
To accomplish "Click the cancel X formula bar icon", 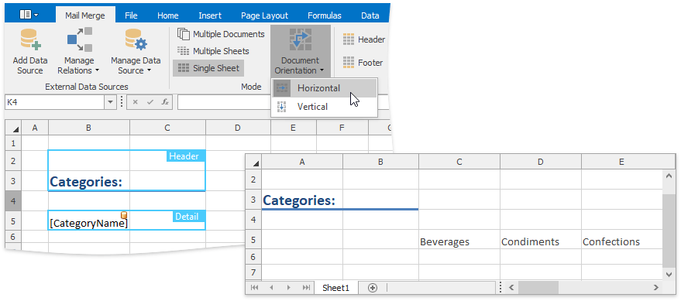I will point(135,102).
